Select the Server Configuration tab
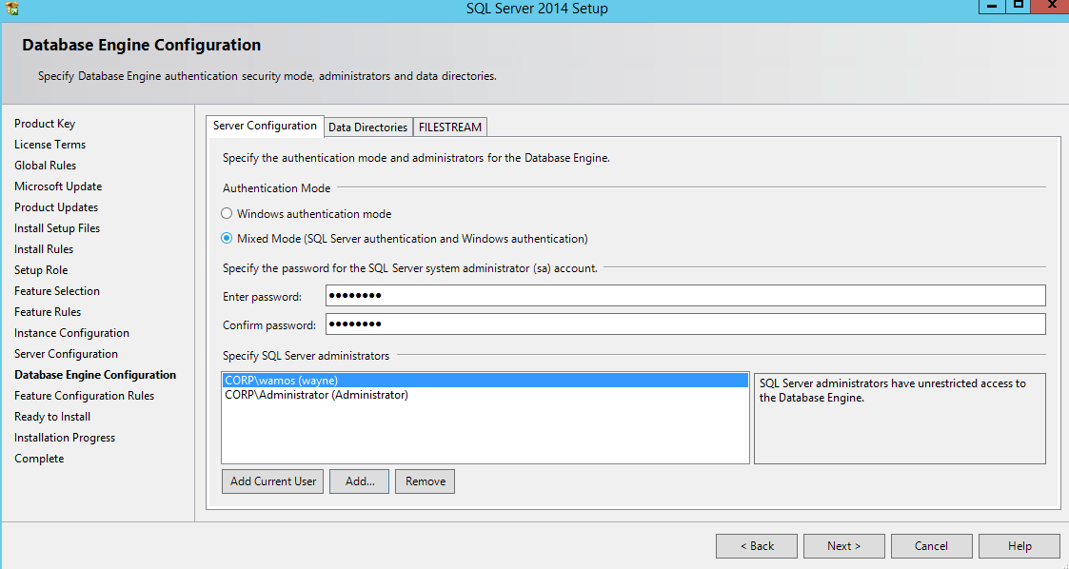The height and width of the screenshot is (569, 1069). coord(265,126)
